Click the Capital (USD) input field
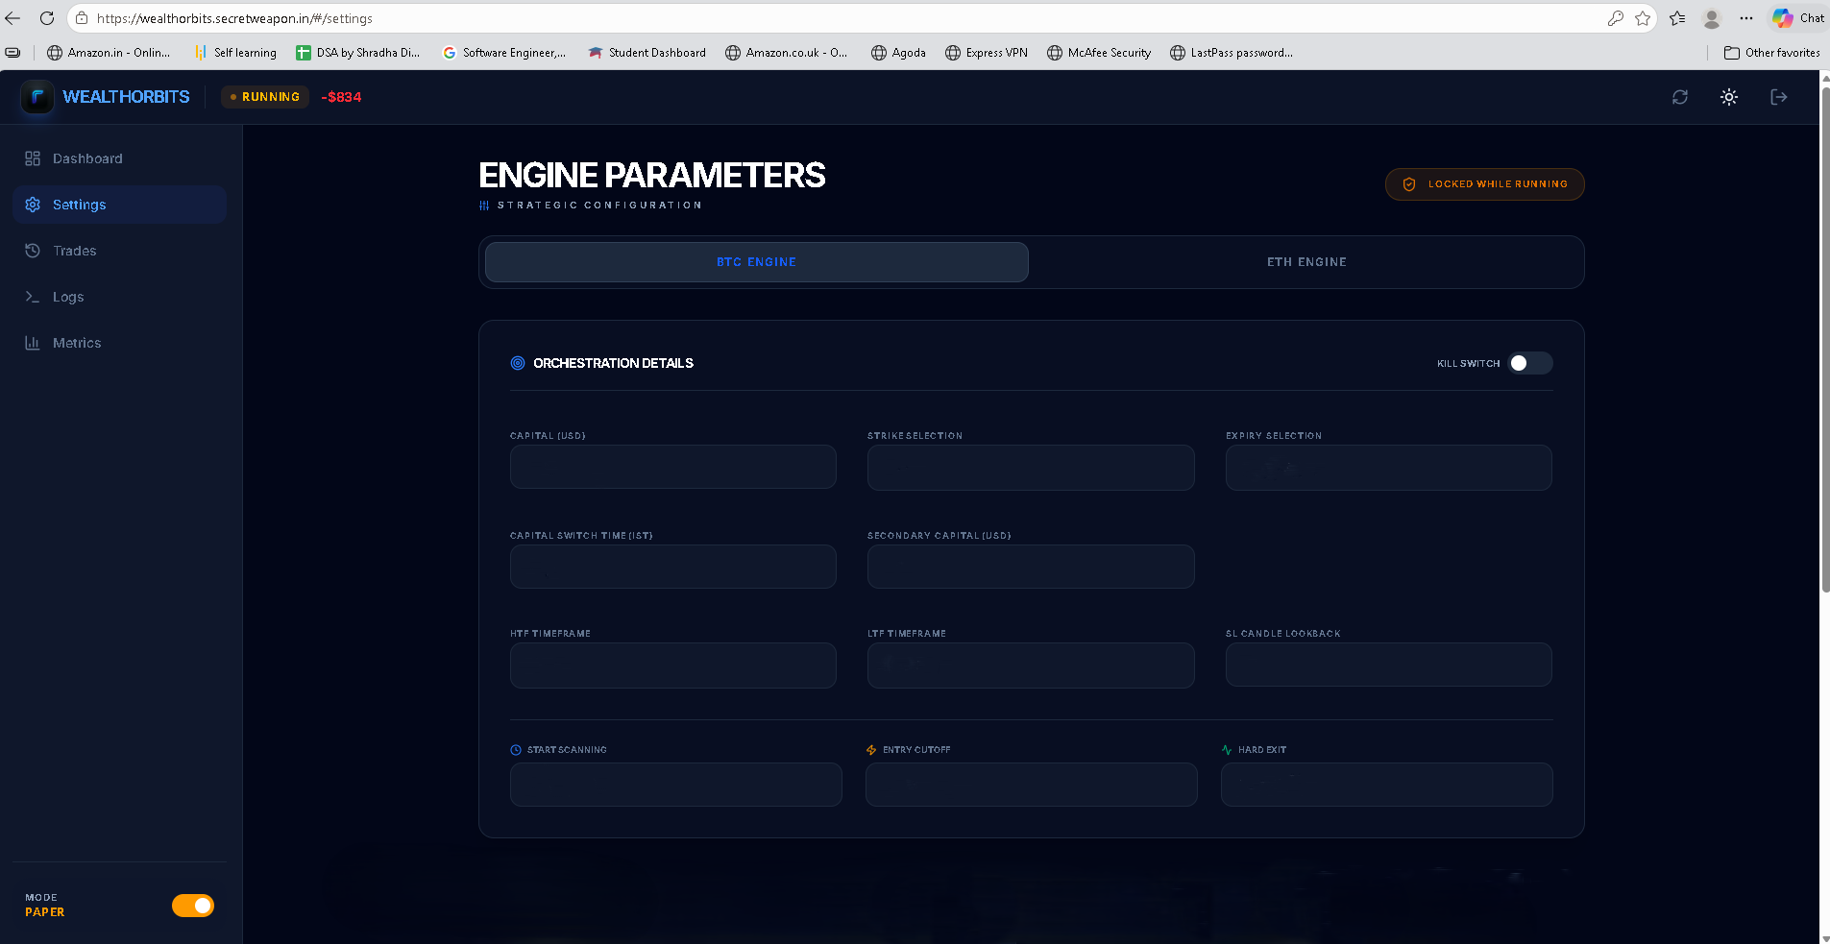This screenshot has width=1830, height=944. pyautogui.click(x=673, y=467)
